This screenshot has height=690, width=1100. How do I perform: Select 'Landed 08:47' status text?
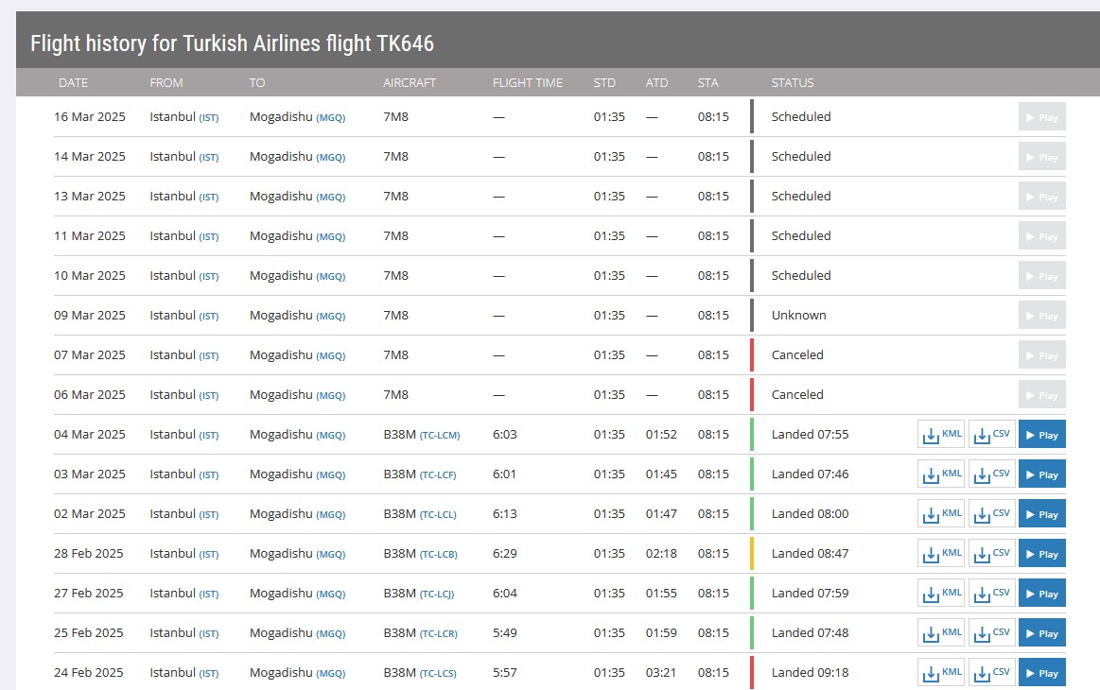[x=811, y=553]
